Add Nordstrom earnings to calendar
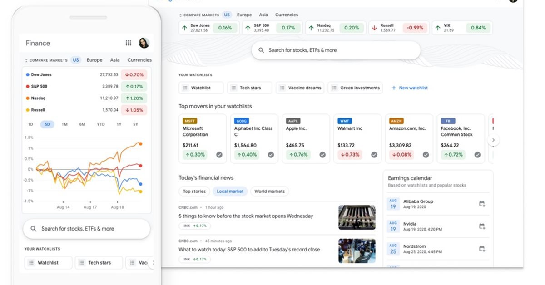 click(x=482, y=249)
